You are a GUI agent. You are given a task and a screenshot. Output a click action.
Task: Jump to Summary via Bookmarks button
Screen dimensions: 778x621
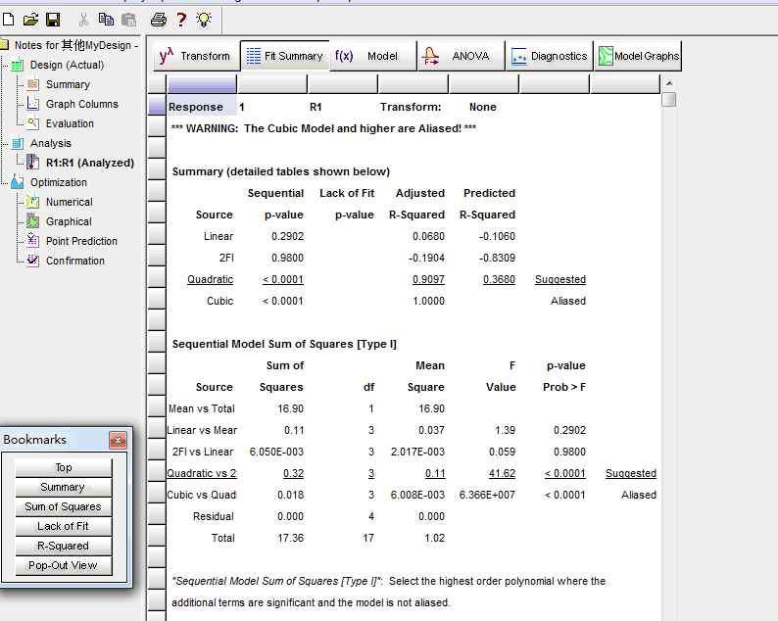[x=64, y=487]
